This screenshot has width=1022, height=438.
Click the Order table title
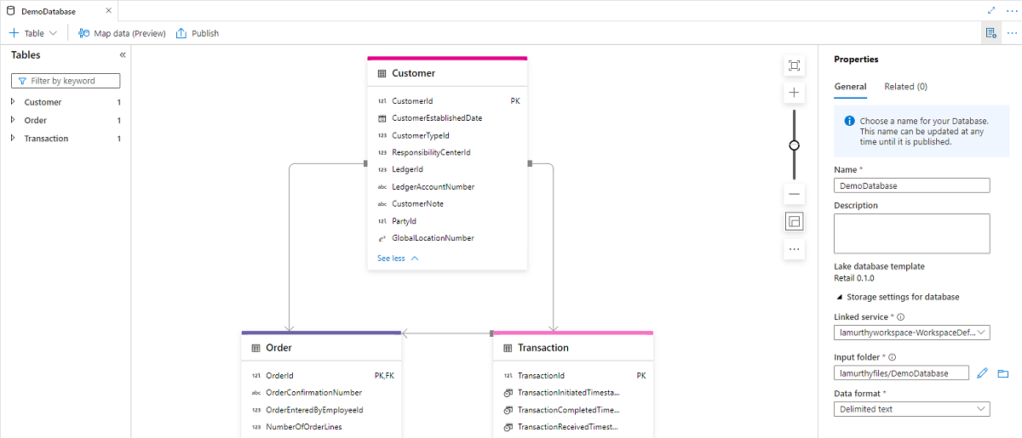(279, 348)
